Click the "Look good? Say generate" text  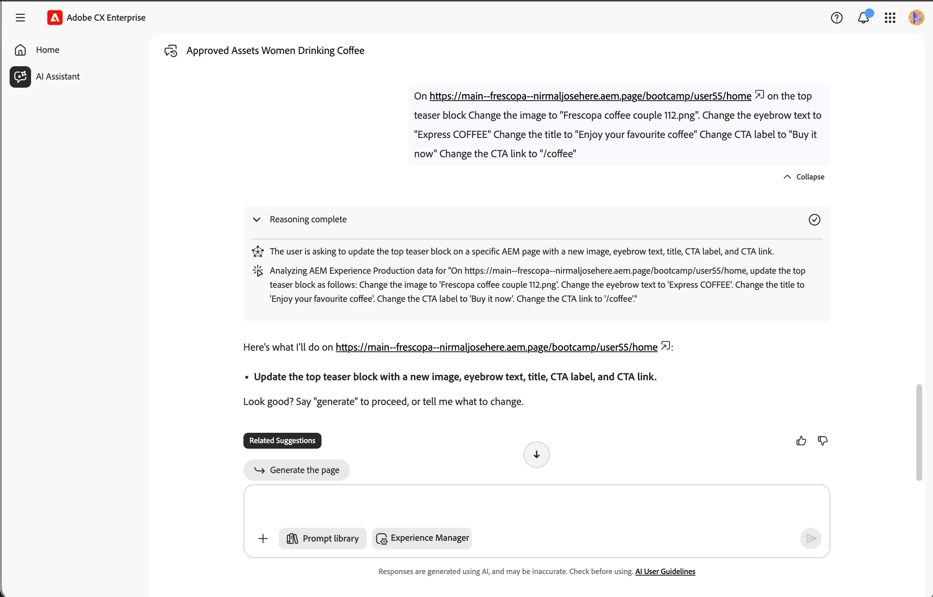click(383, 402)
